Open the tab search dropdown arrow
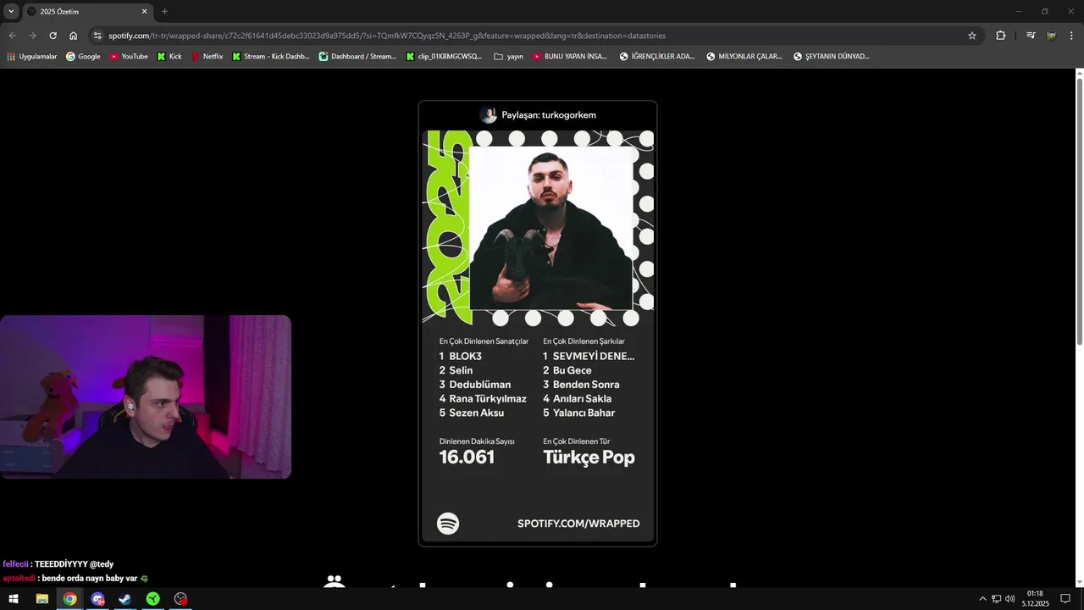Screen dimensions: 1084x610 point(11,11)
